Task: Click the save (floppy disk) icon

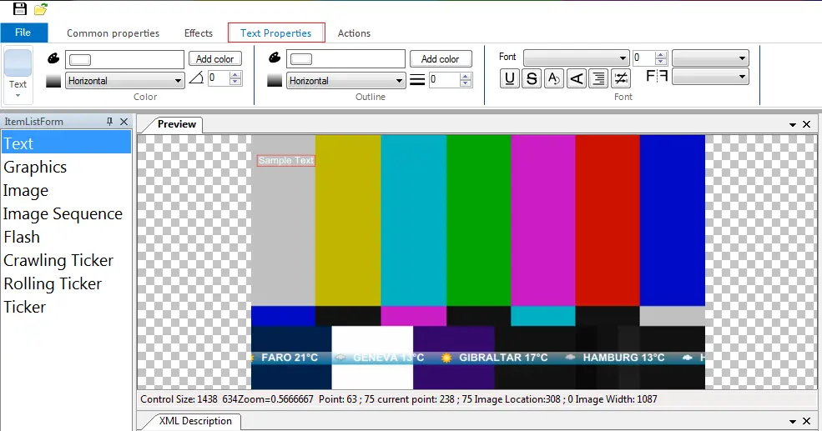Action: [20, 9]
